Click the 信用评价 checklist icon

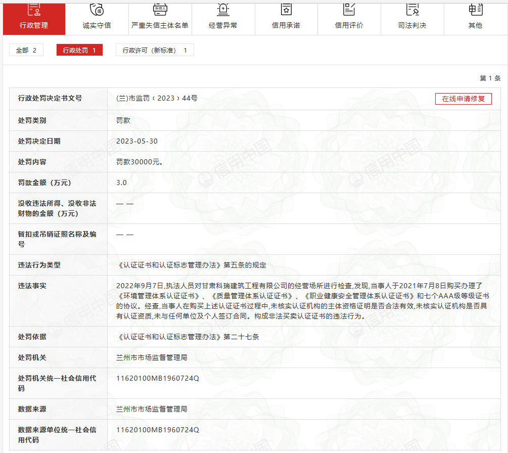[349, 10]
